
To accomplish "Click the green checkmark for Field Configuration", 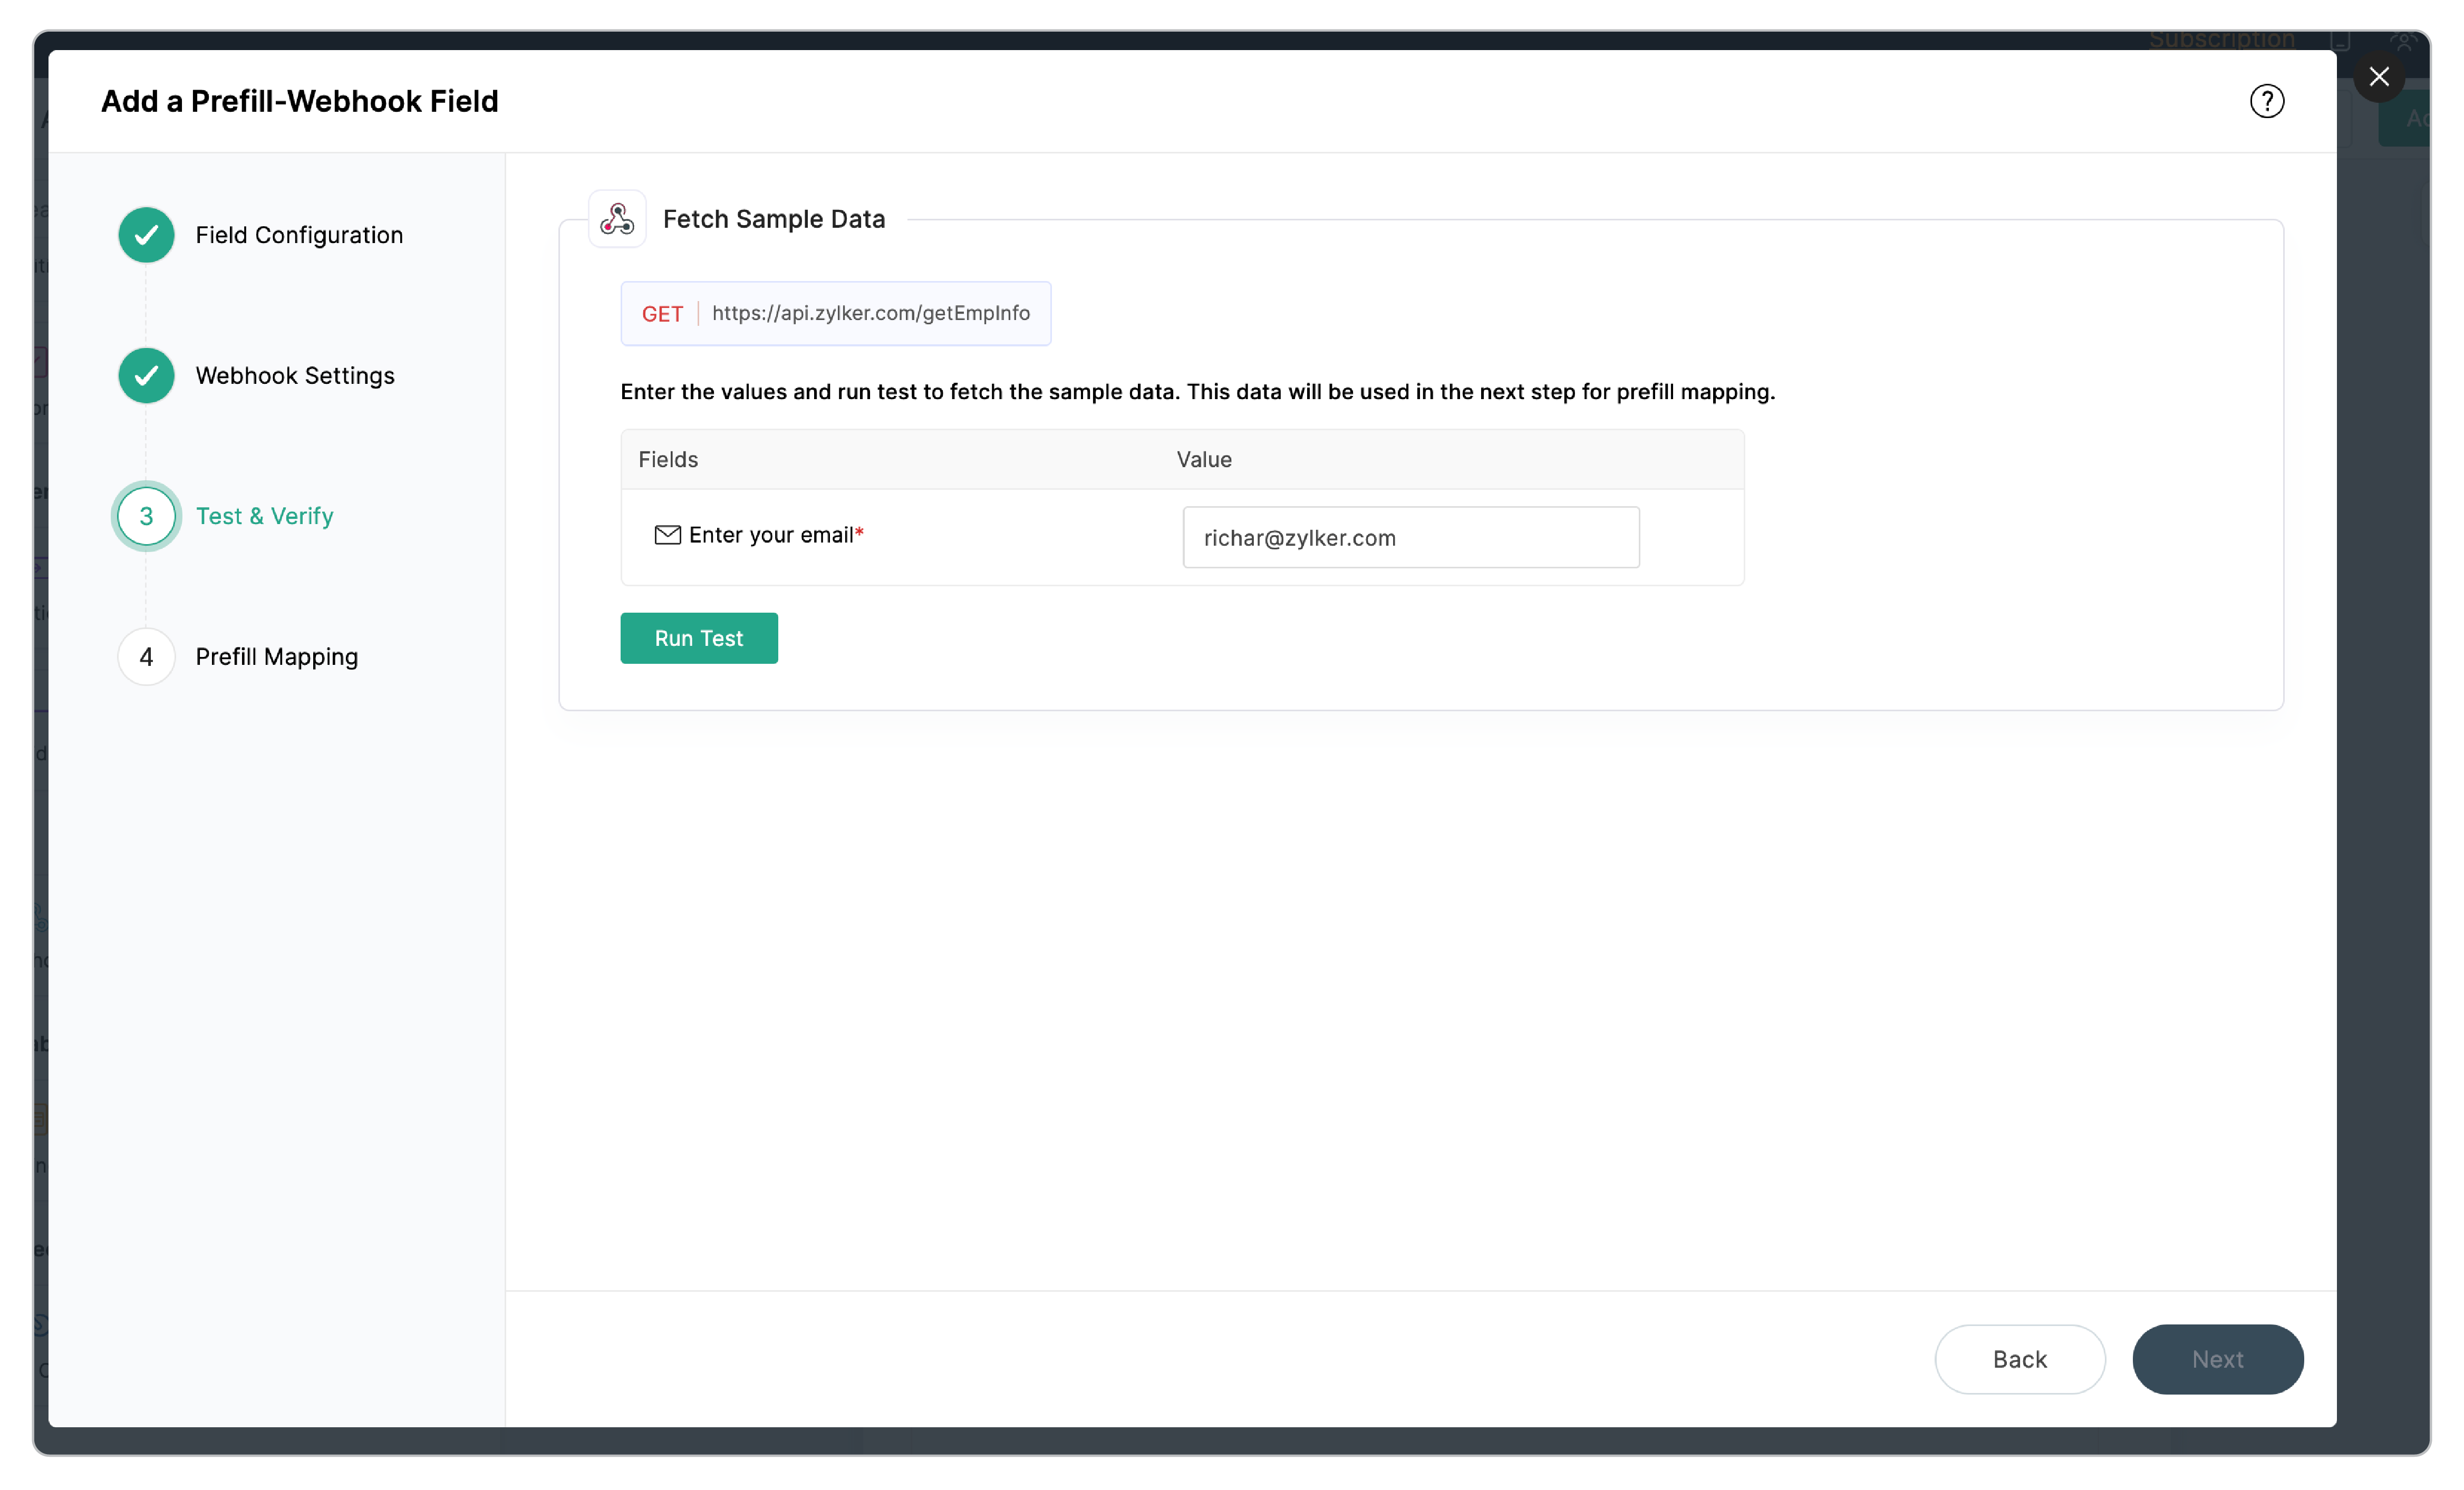I will tap(146, 236).
